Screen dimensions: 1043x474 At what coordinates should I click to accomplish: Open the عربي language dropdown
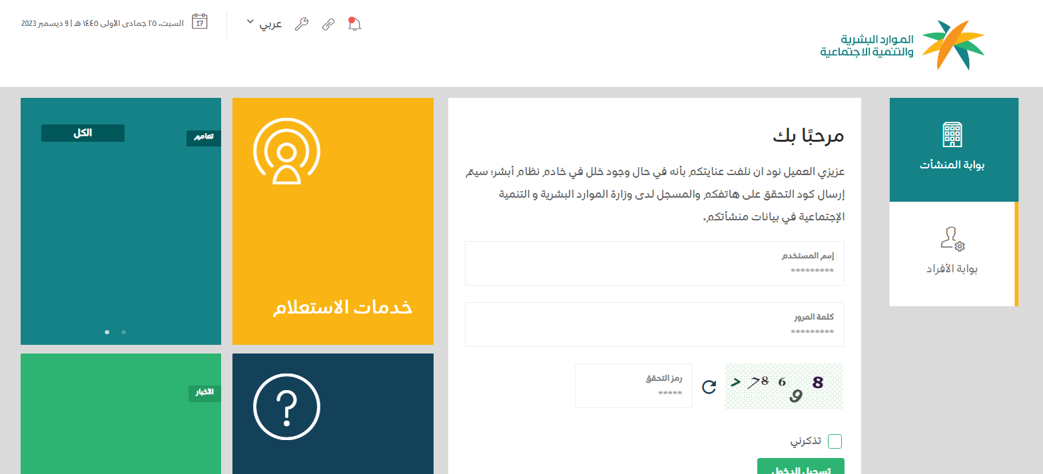pyautogui.click(x=264, y=23)
